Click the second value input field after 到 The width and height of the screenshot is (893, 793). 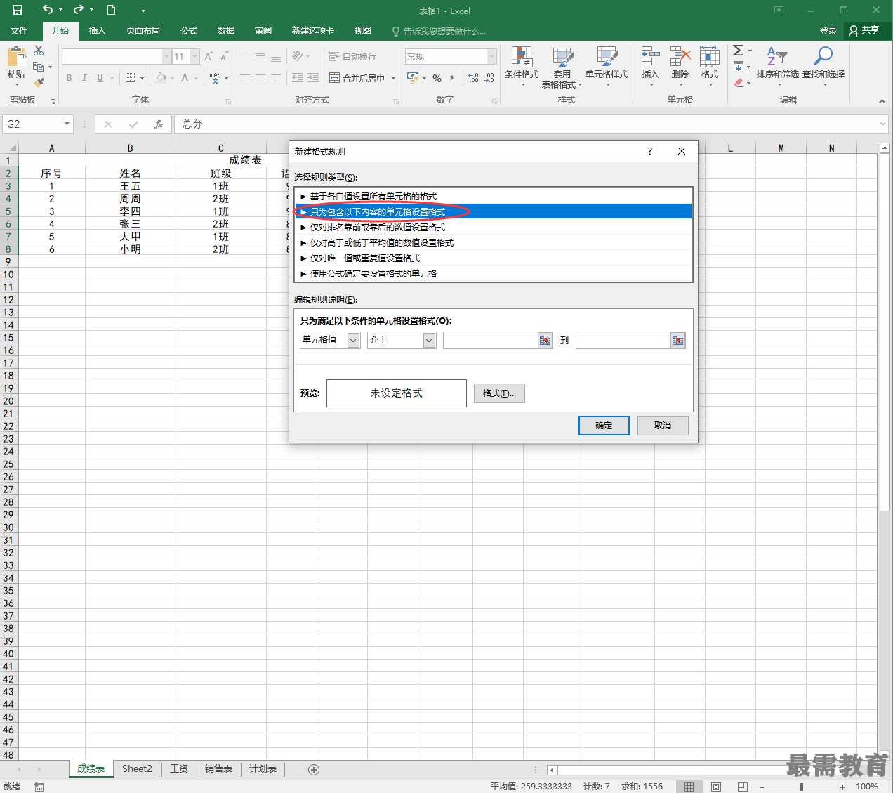[623, 341]
